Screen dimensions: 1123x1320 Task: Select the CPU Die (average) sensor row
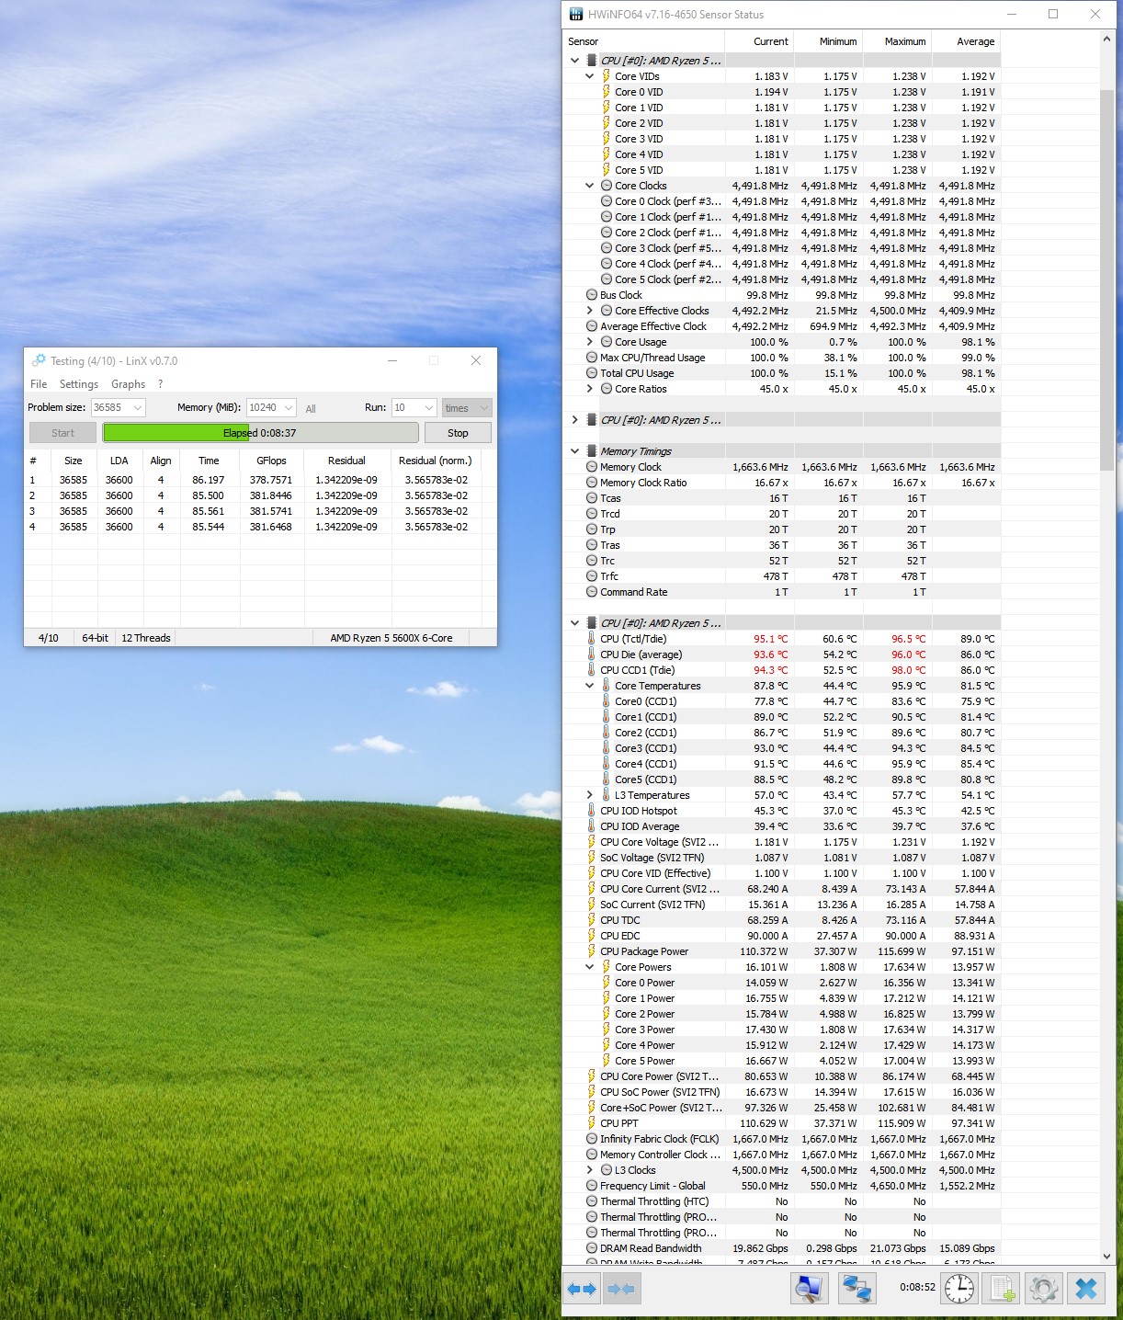(783, 654)
